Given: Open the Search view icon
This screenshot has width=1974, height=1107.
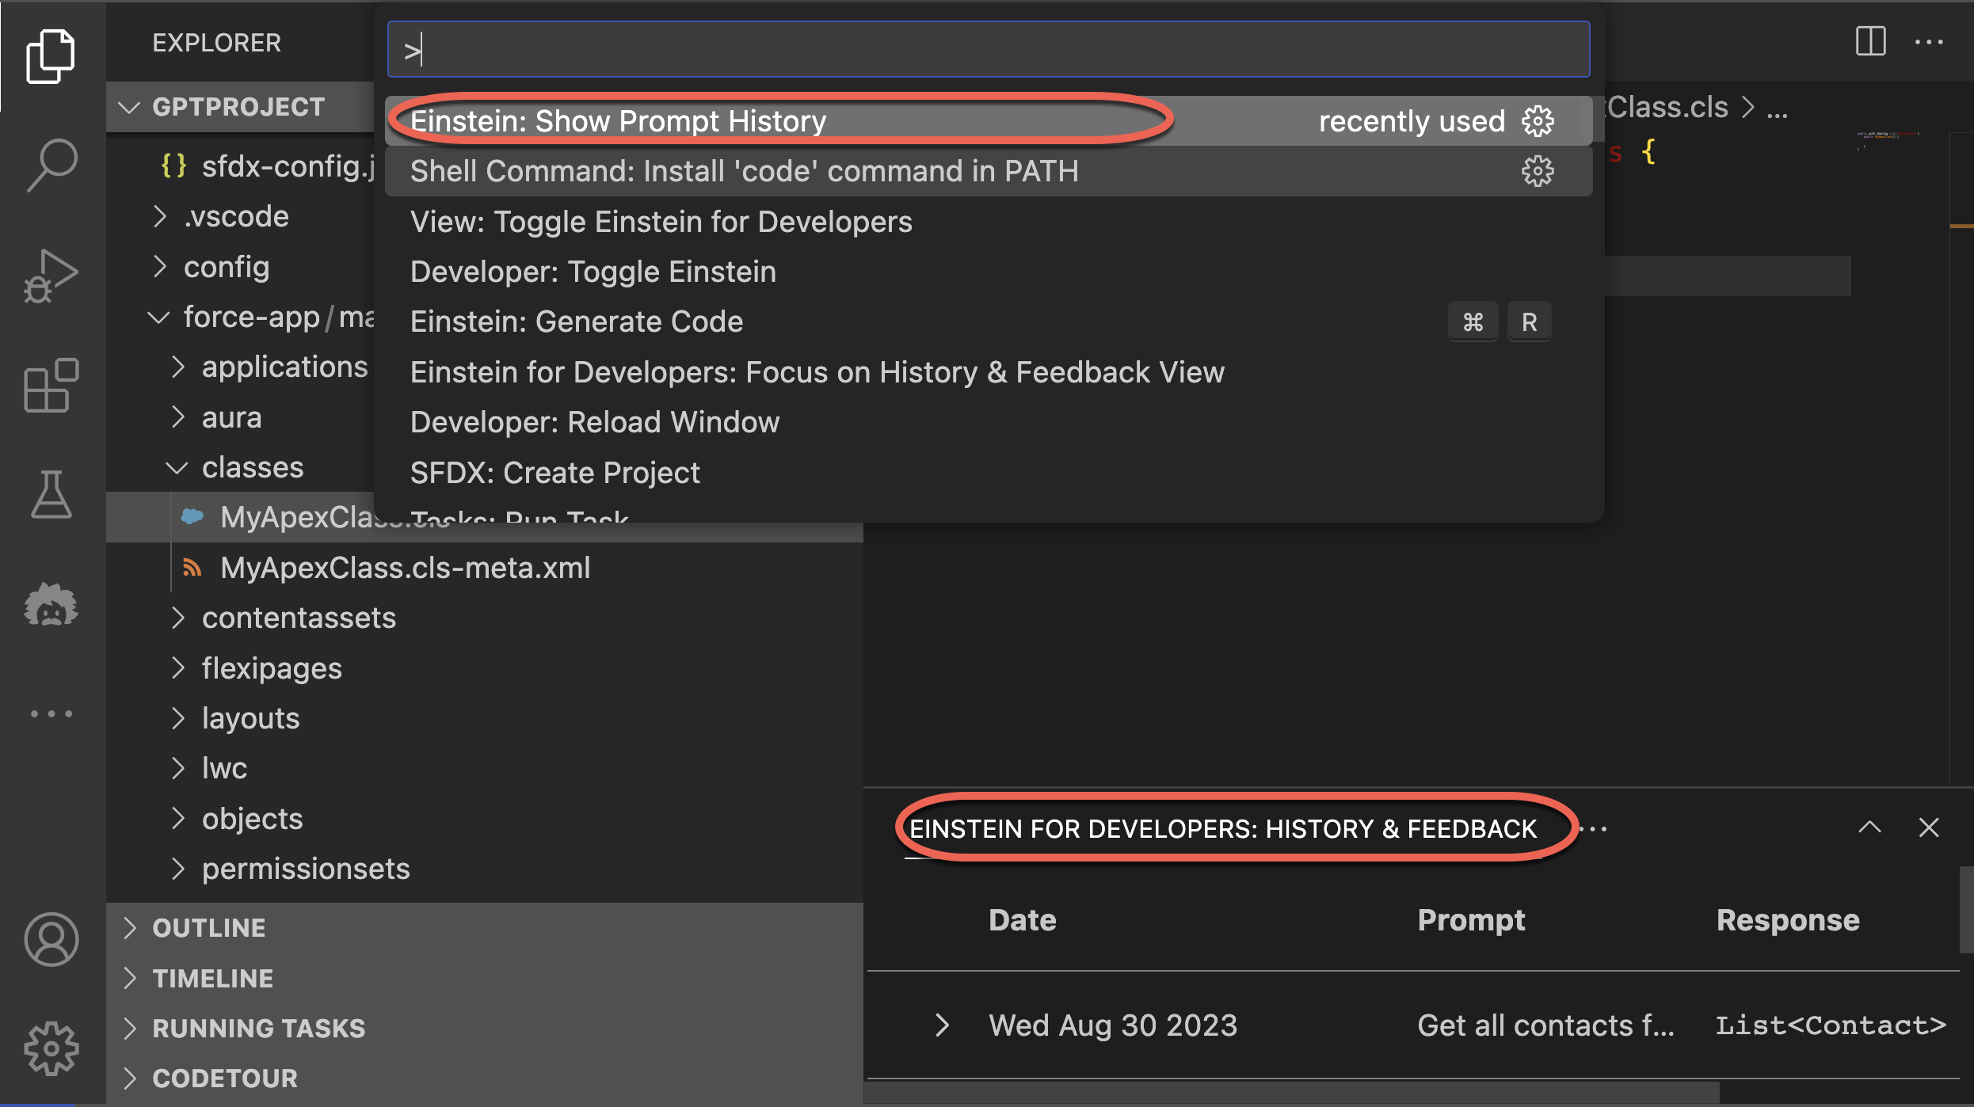Looking at the screenshot, I should pyautogui.click(x=51, y=165).
